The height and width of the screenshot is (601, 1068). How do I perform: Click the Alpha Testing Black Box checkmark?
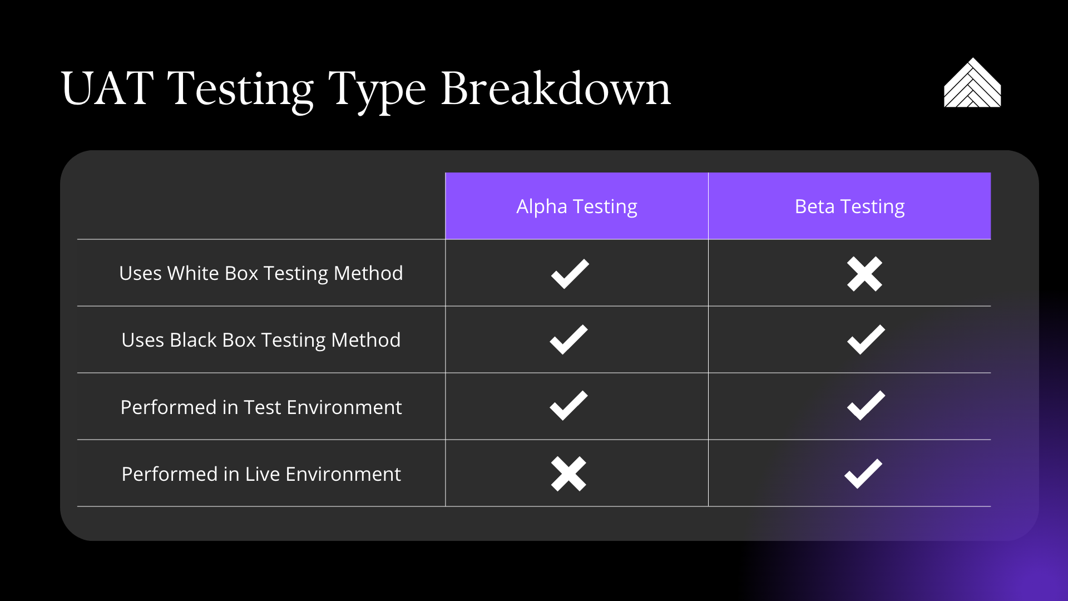pos(568,339)
